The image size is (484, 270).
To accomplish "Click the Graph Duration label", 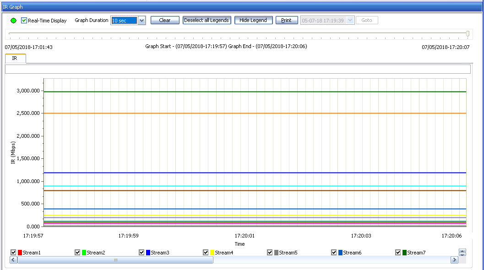I will pos(92,21).
